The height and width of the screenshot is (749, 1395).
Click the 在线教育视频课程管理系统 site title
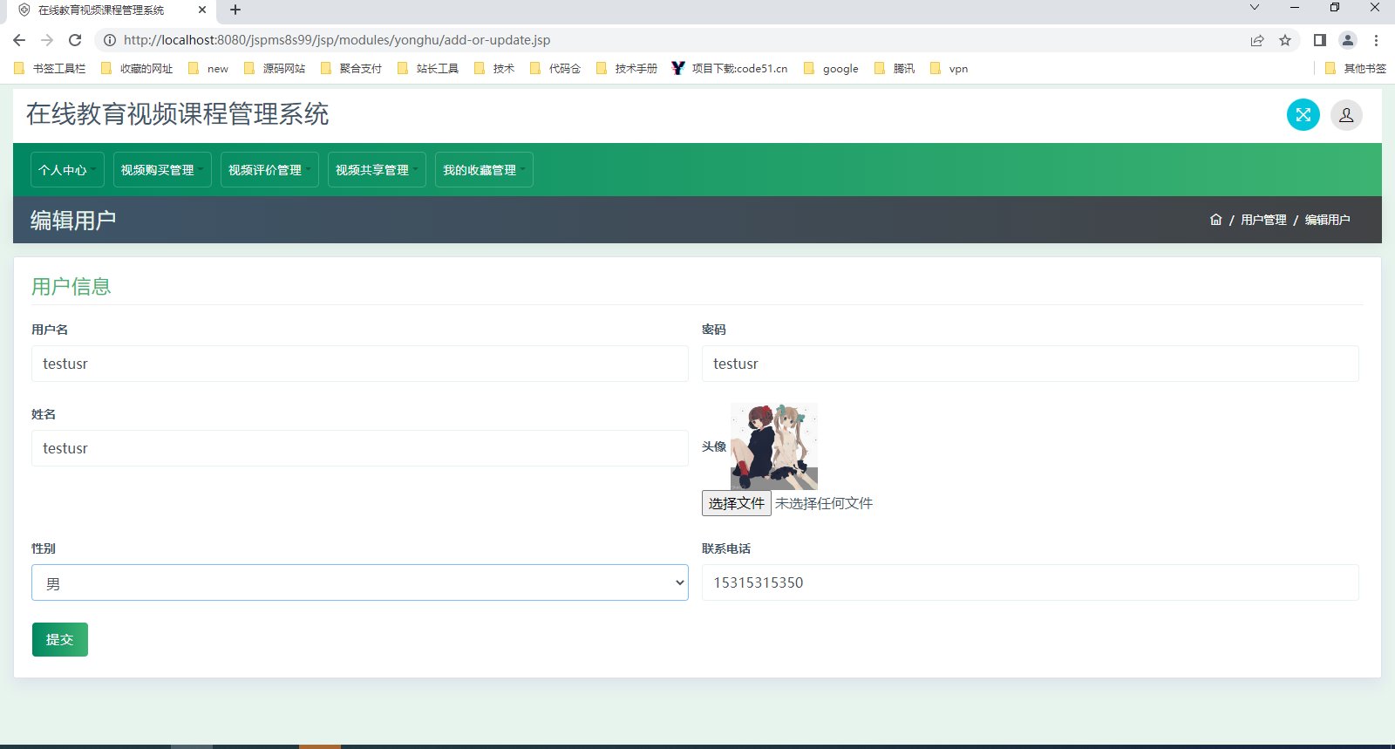178,114
